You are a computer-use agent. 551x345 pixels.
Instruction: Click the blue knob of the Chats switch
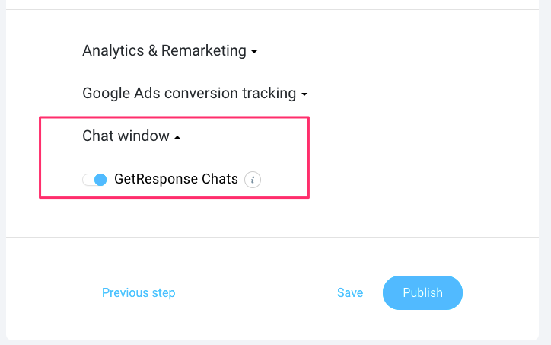pos(100,180)
